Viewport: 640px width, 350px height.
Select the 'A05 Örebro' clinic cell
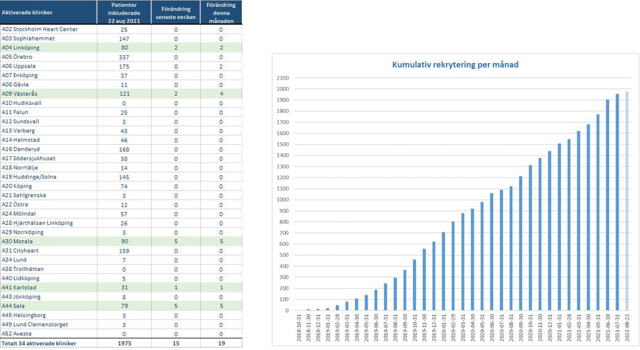[x=48, y=57]
